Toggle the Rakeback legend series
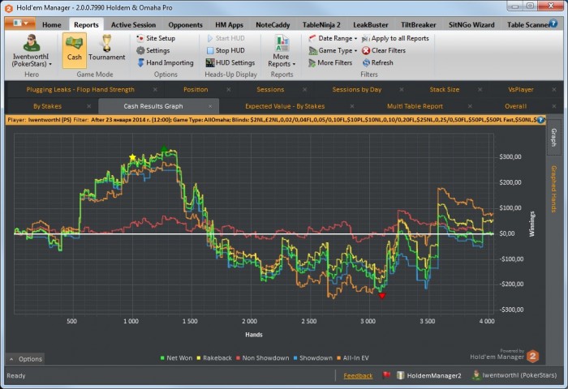Image resolution: width=568 pixels, height=389 pixels. tap(214, 358)
